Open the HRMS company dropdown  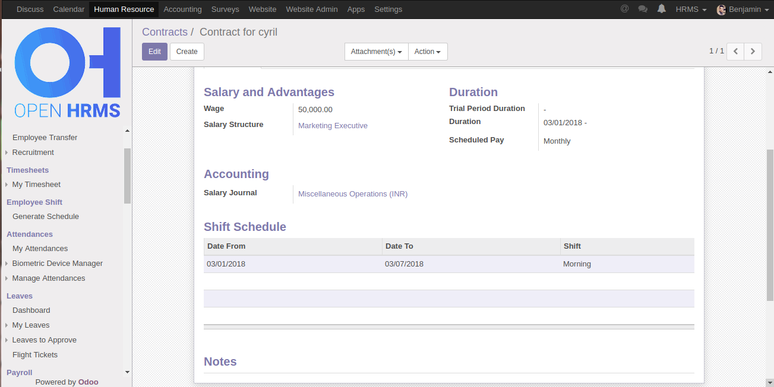(691, 9)
